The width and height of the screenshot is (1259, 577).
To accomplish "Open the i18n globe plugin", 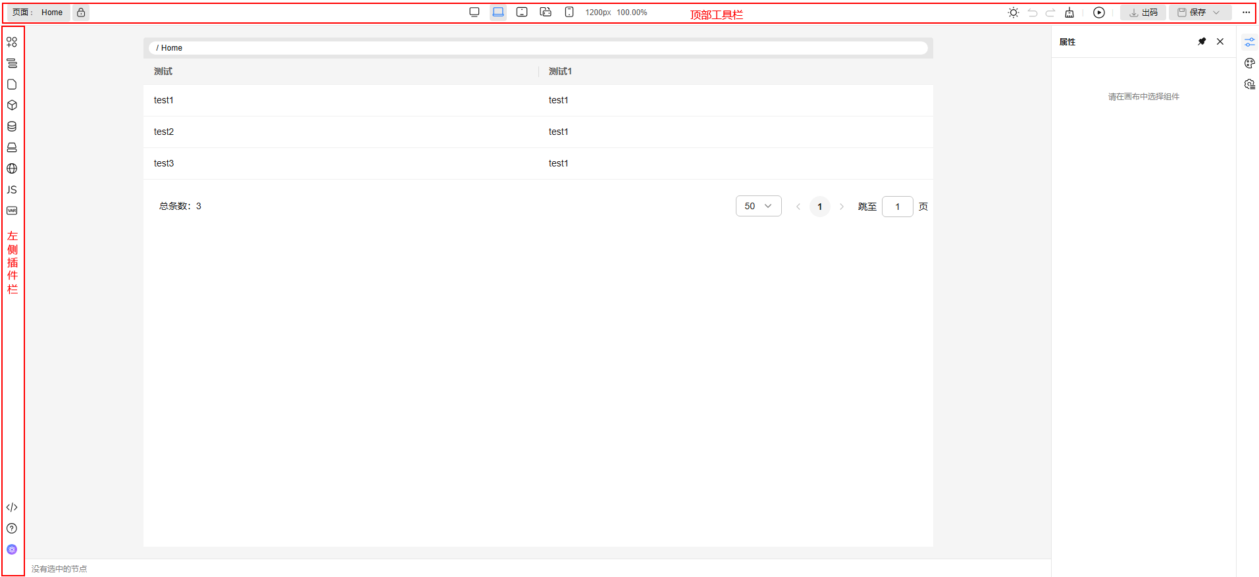I will pyautogui.click(x=12, y=168).
